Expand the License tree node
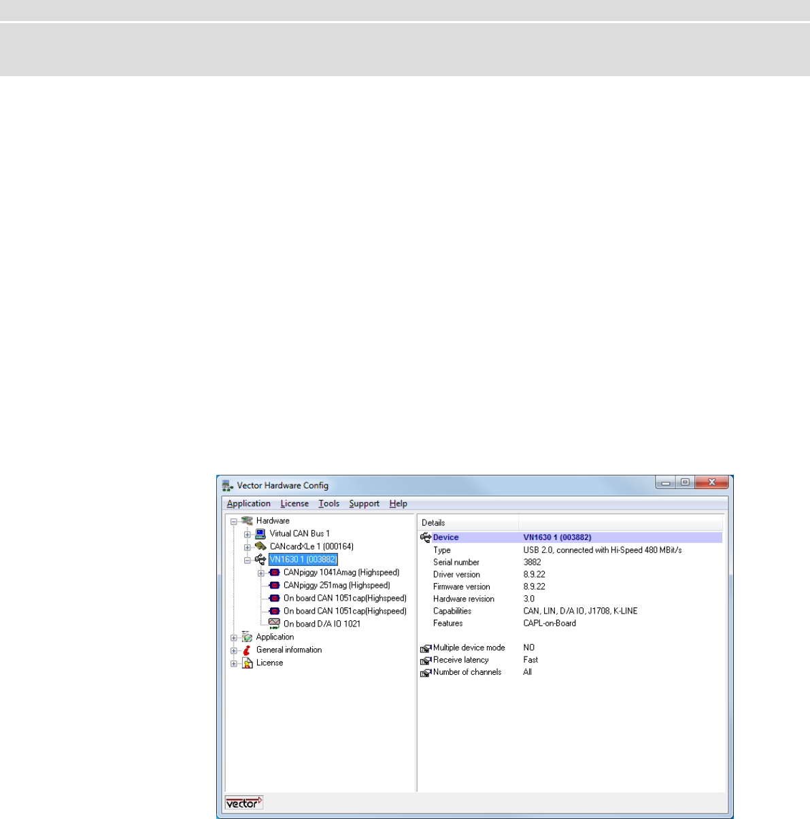The height and width of the screenshot is (819, 810). pos(234,664)
